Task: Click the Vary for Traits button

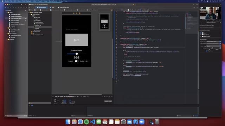Action: (x=108, y=101)
